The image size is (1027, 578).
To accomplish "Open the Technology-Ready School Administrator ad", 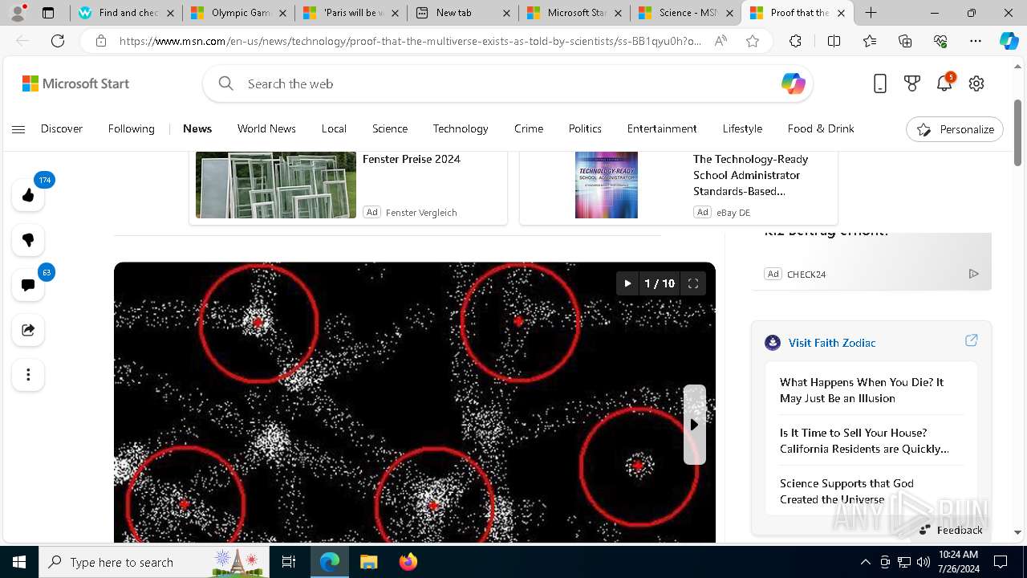I will click(x=750, y=175).
